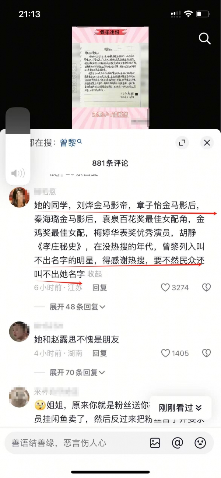Mention a user with @ icon
221x478 pixels.
coord(178,443)
